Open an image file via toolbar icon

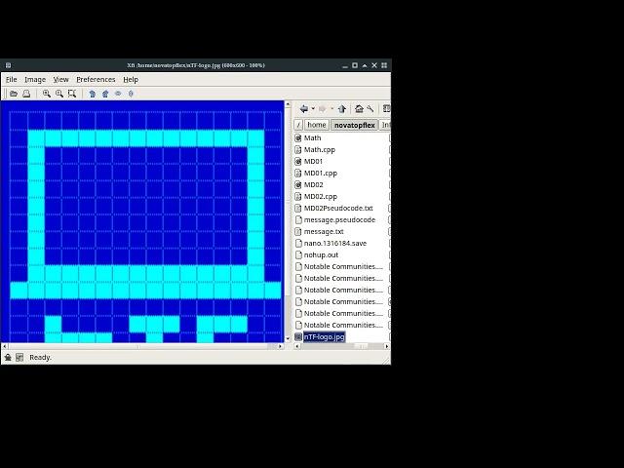[x=14, y=94]
